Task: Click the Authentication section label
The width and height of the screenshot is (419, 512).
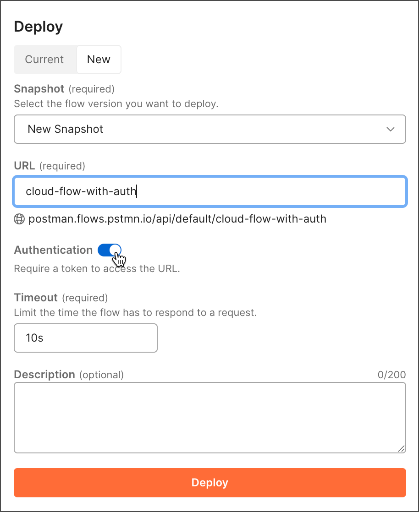Action: [x=53, y=250]
